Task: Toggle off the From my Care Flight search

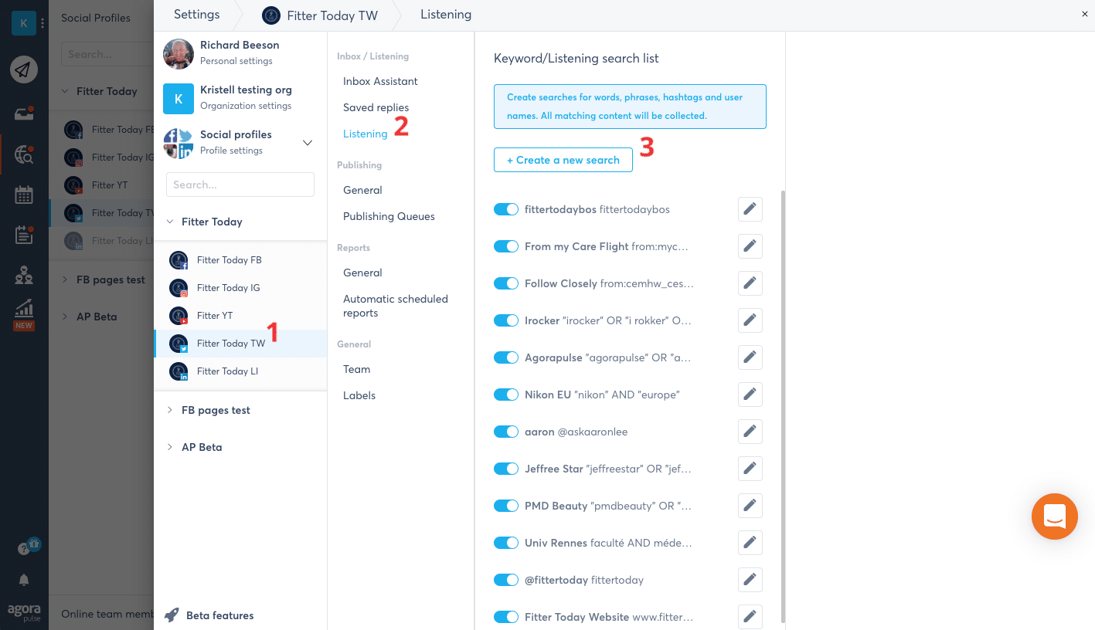Action: 506,246
